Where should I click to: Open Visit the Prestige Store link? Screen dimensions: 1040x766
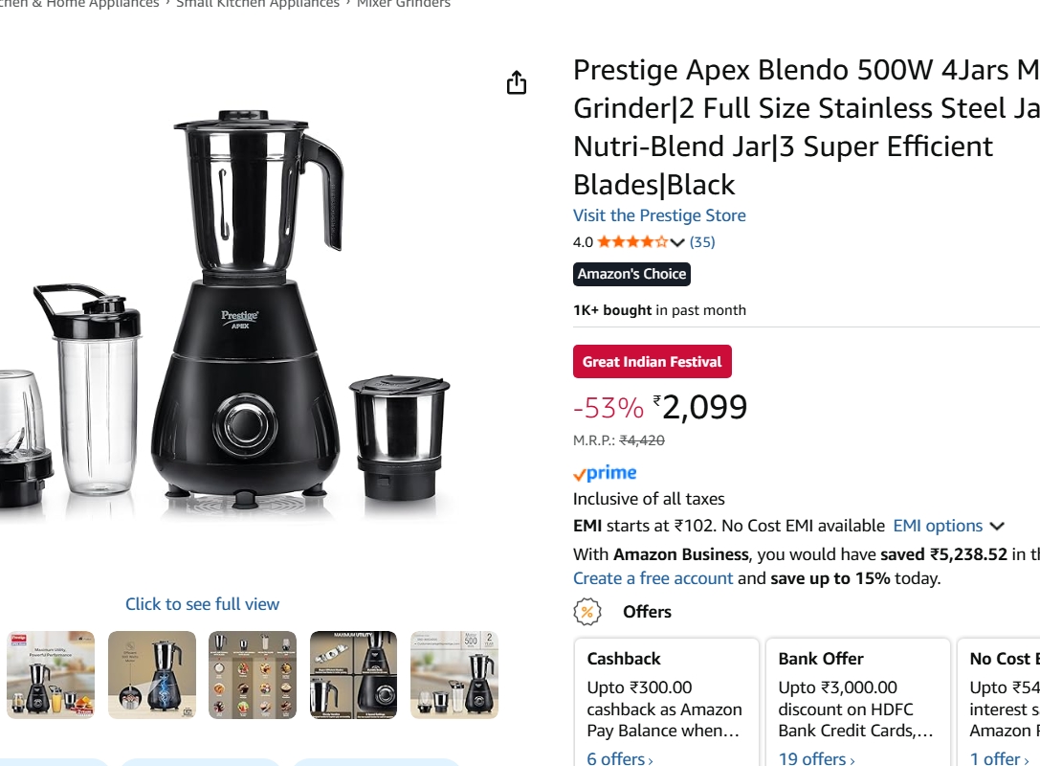(x=660, y=214)
